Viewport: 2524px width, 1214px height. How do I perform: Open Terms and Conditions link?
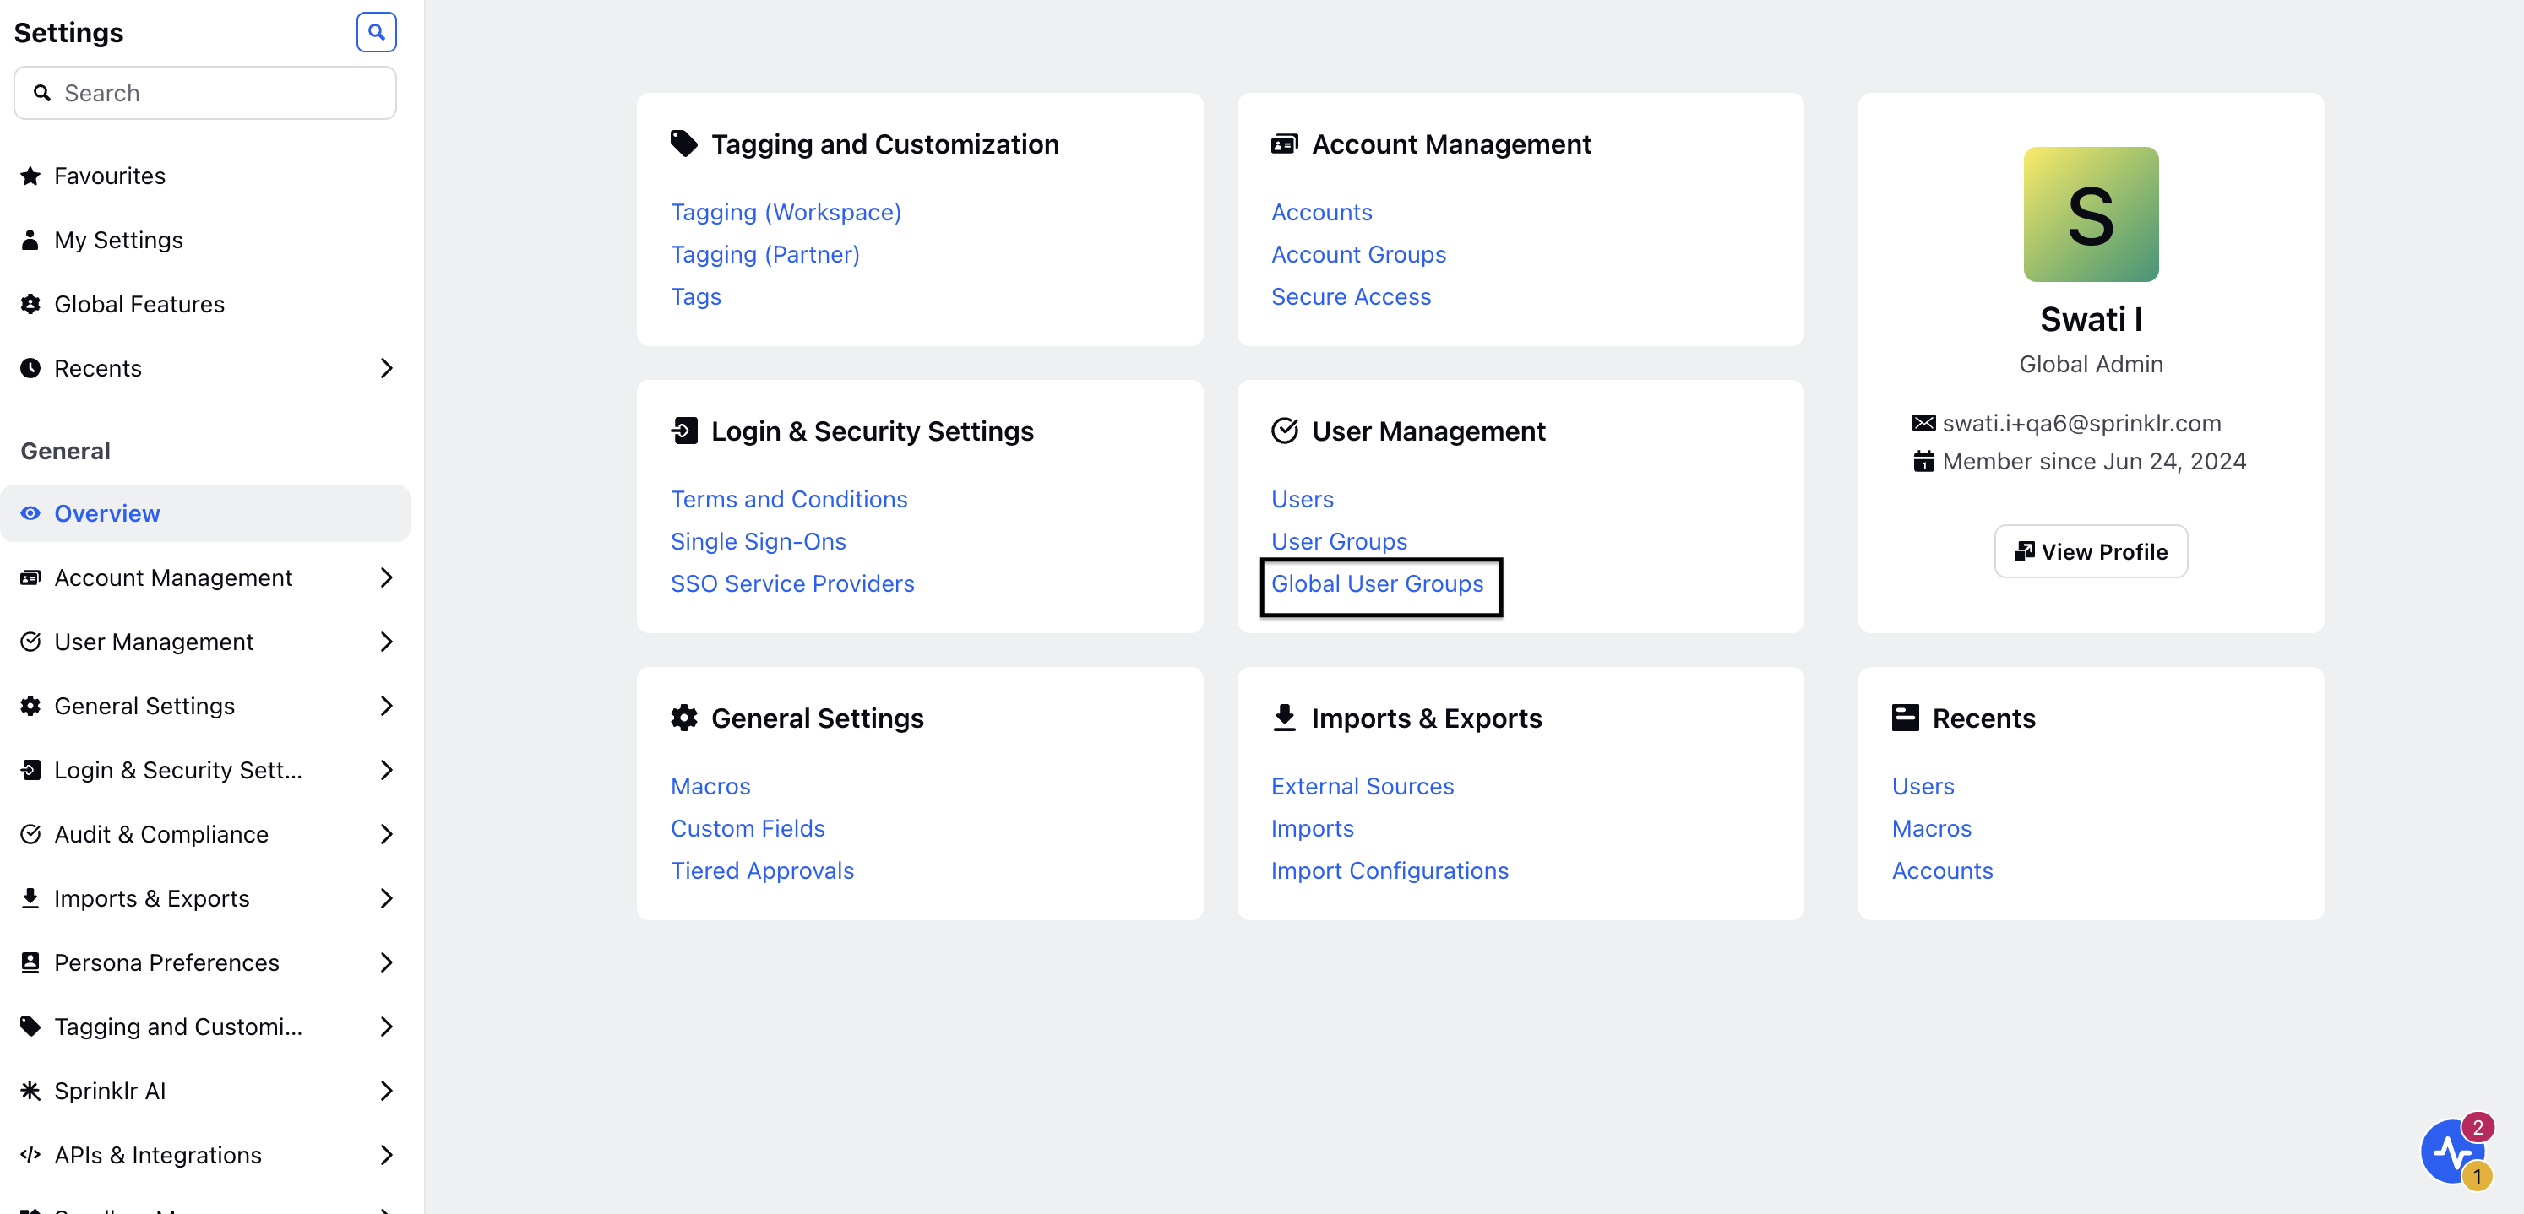789,498
